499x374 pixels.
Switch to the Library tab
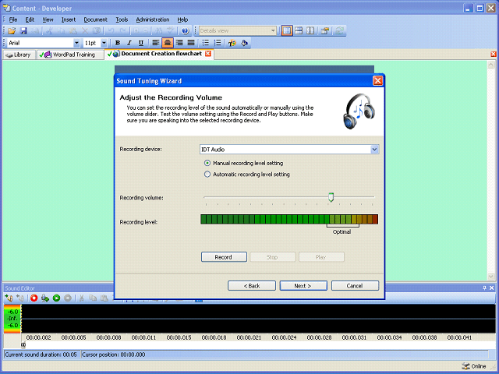click(19, 55)
